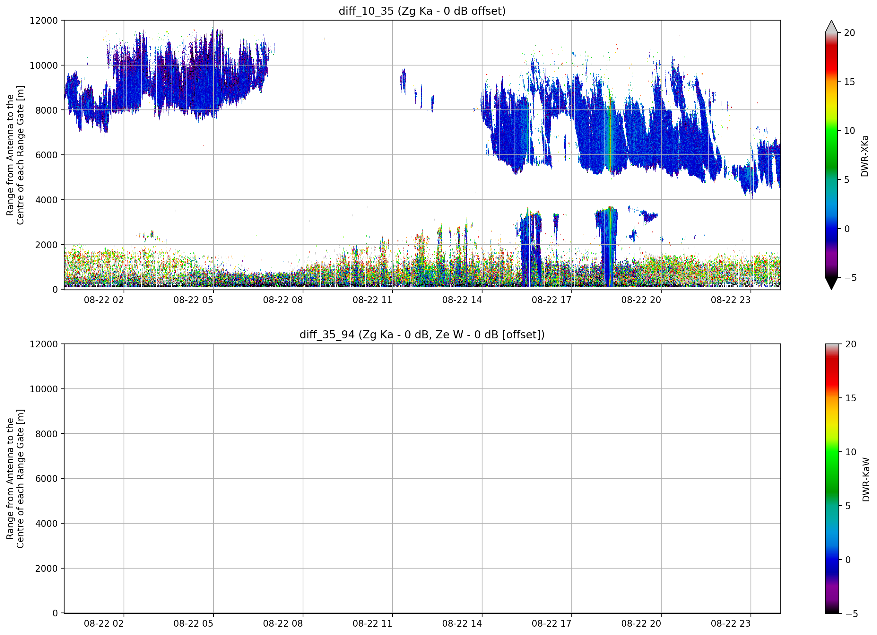Click the 2000 y-tick on the bottom plot
The height and width of the screenshot is (635, 877).
(47, 569)
